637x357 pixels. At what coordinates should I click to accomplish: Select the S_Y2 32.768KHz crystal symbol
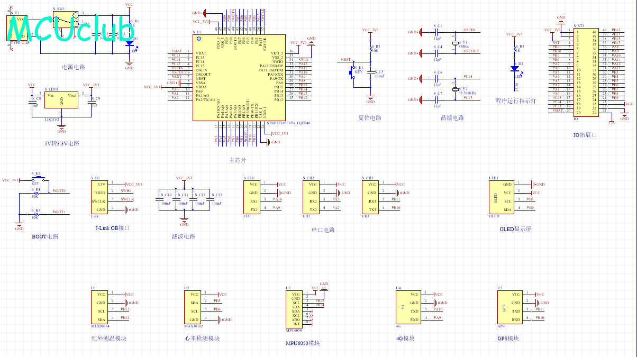tap(454, 88)
